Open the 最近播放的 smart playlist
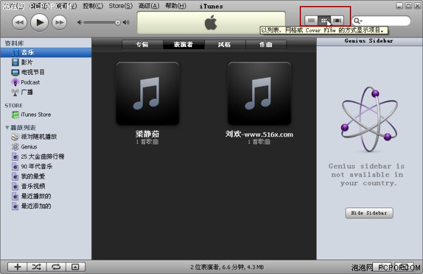423x274 pixels. click(46, 196)
